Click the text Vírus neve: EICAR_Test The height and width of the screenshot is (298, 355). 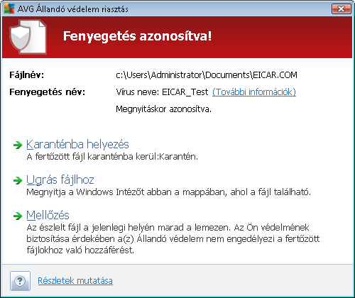pyautogui.click(x=162, y=92)
